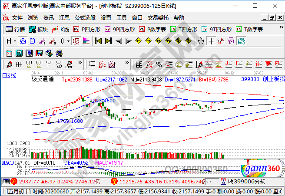The image size is (285, 196).
Task: Open the candlestick style dropdown arrow
Action: pyautogui.click(x=68, y=41)
